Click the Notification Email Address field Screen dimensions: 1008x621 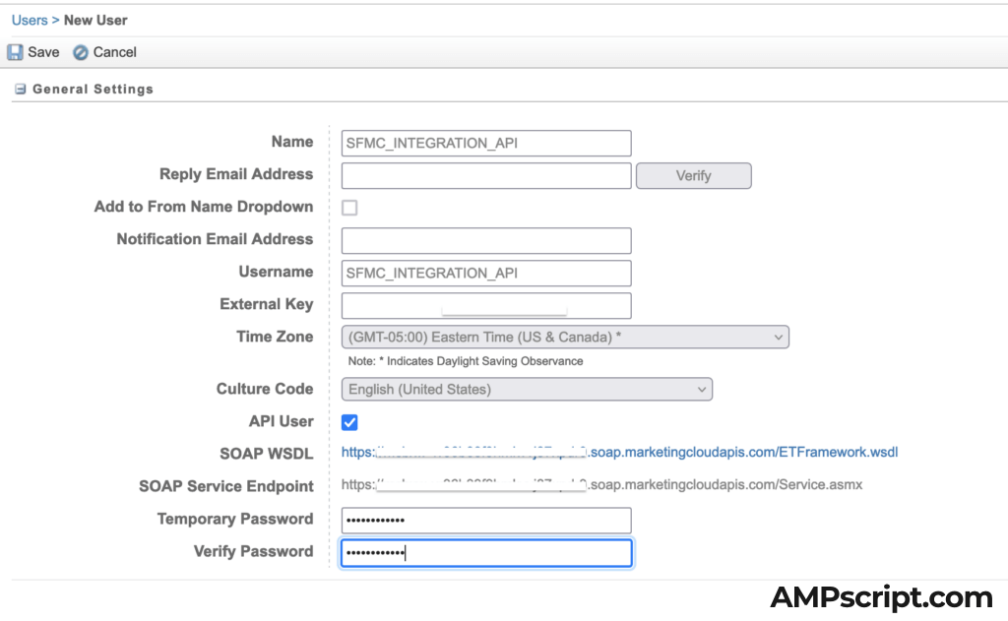pyautogui.click(x=485, y=240)
